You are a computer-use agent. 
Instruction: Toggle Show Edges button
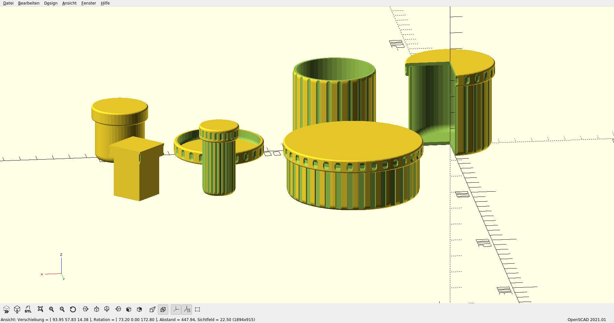[197, 309]
